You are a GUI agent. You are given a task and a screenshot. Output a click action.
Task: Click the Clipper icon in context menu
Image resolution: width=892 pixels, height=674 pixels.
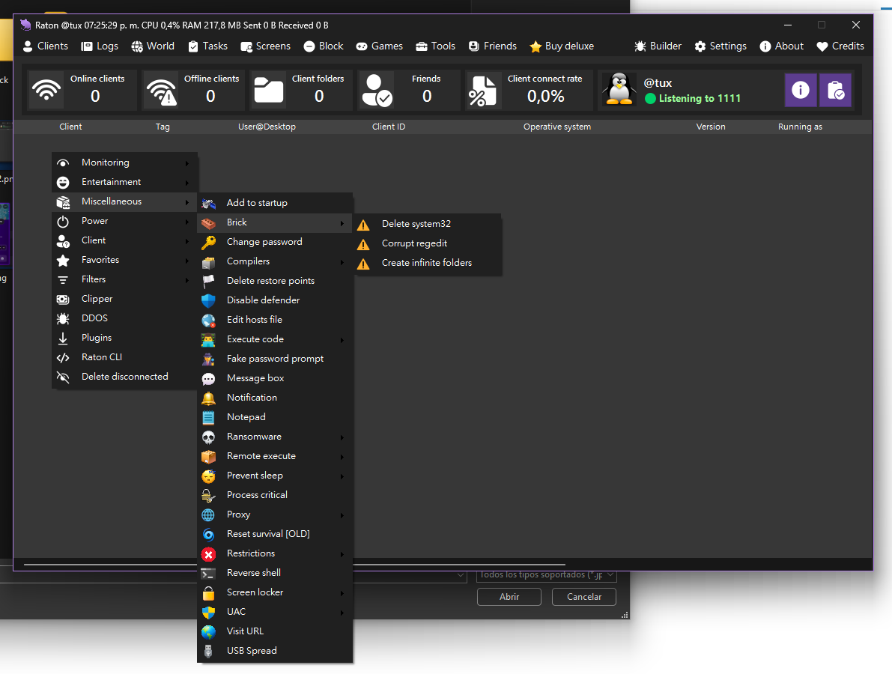[x=63, y=299]
